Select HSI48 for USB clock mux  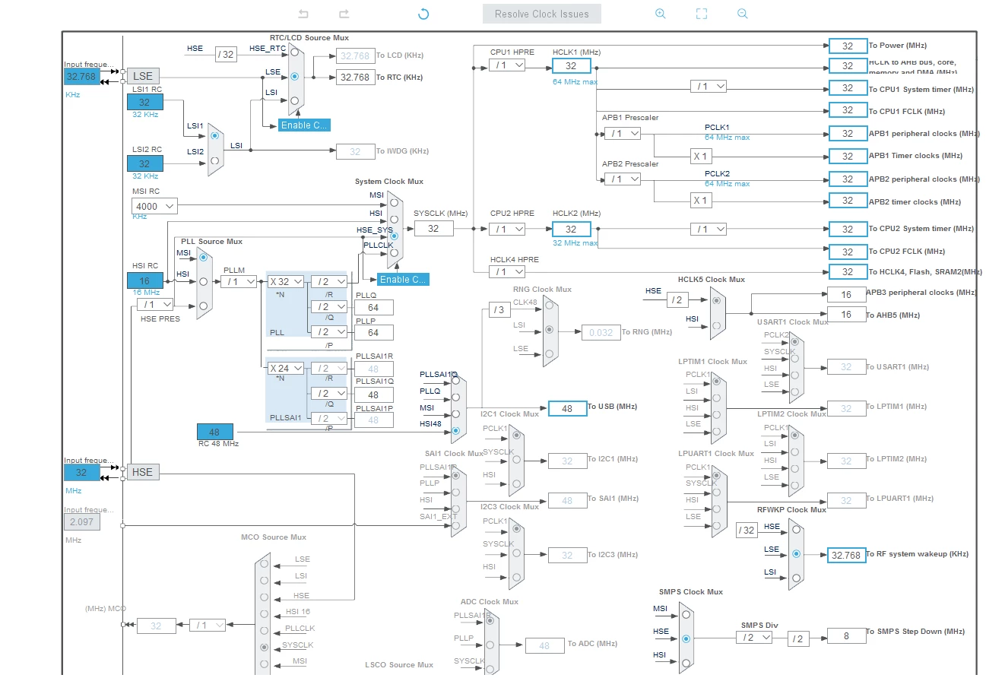[x=455, y=430]
